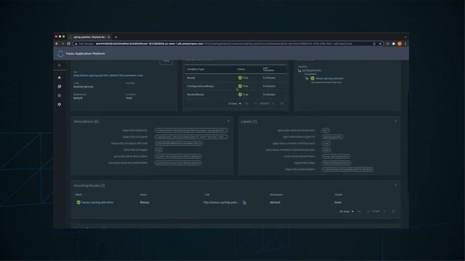Screen dimensions: 465x261
Task: Click the RoutesReady green status checkmark
Action: tap(240, 94)
